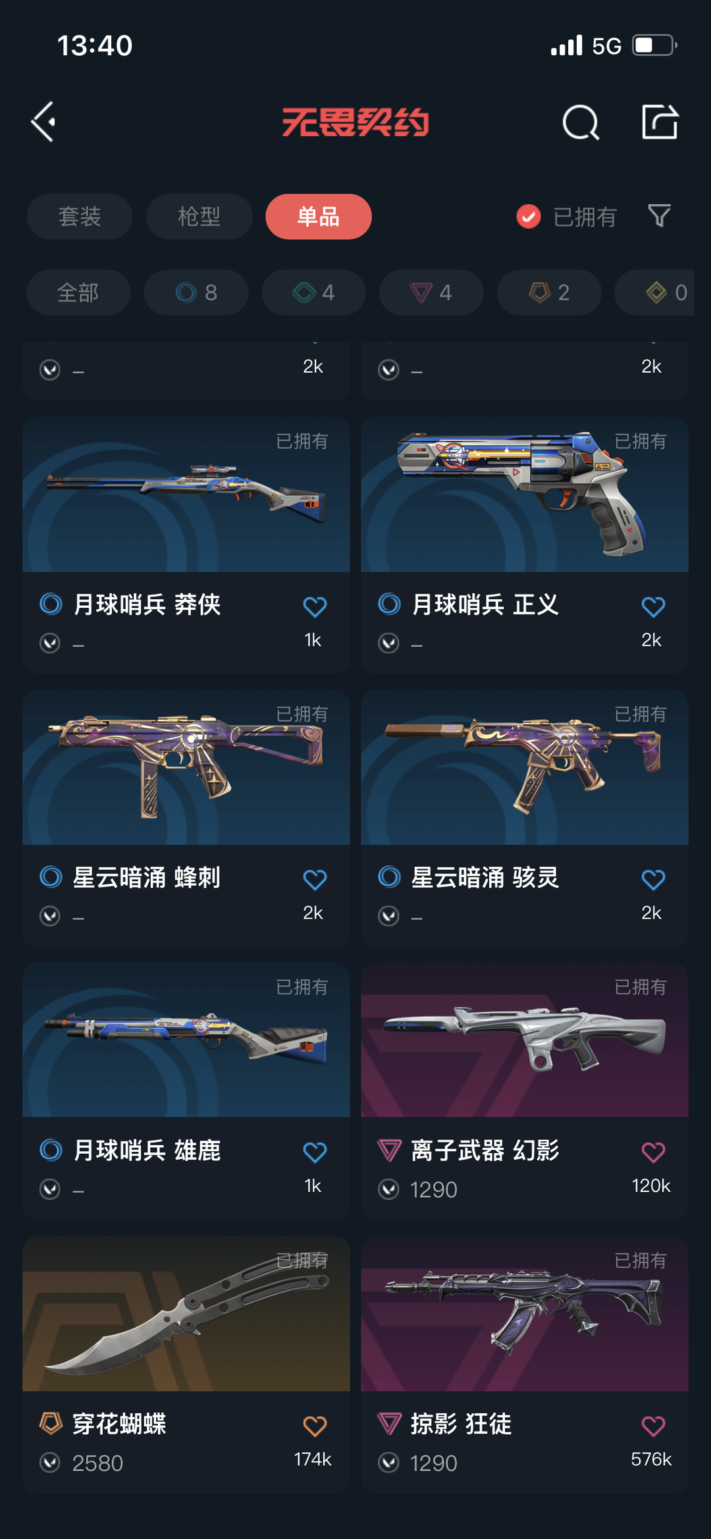Image resolution: width=711 pixels, height=1539 pixels.
Task: Switch to the 套装 tab
Action: [80, 216]
